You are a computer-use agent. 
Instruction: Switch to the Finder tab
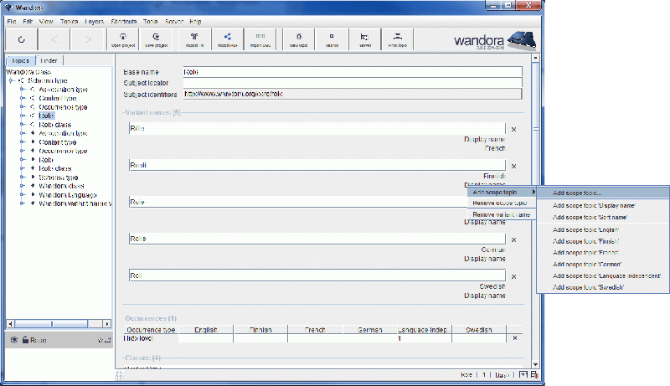point(49,60)
